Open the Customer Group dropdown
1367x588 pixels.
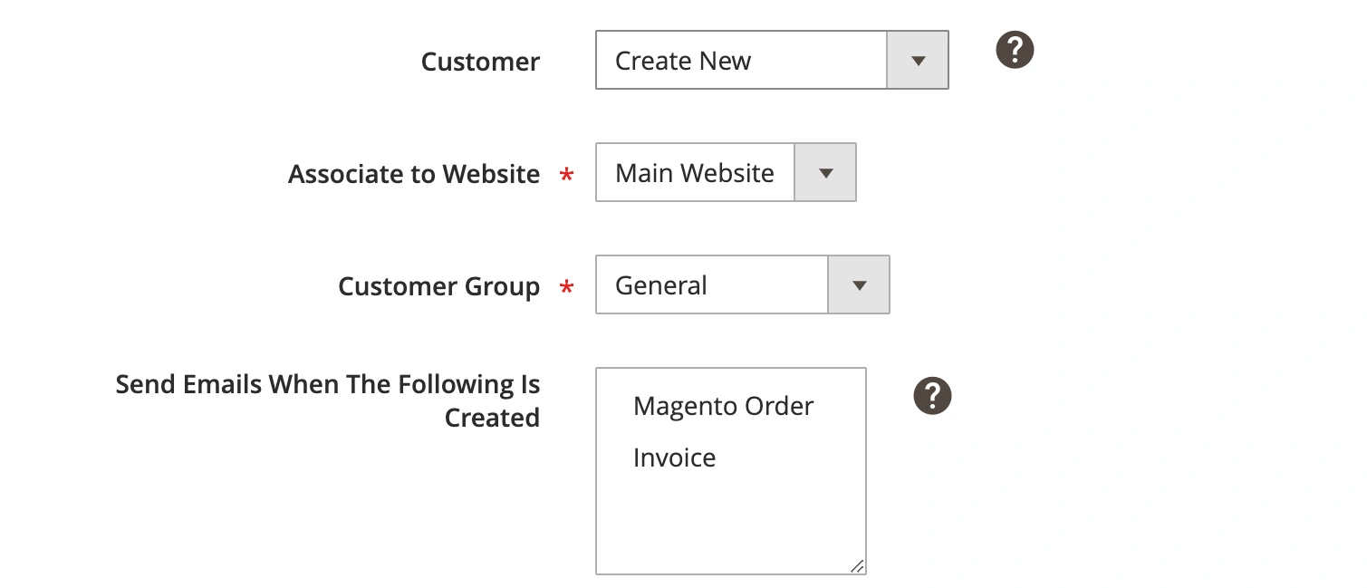coord(711,284)
